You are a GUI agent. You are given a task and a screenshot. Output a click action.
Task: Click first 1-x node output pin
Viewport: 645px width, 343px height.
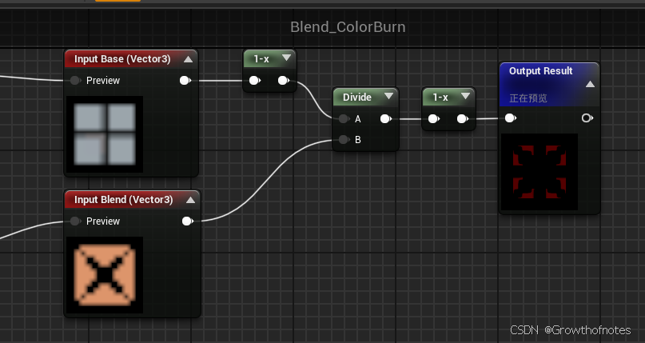click(284, 80)
